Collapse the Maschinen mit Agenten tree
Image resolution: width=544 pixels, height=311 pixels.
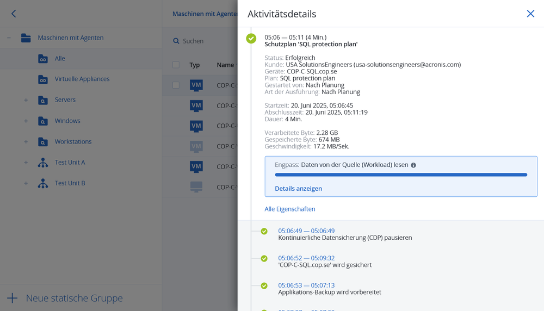[x=9, y=38]
